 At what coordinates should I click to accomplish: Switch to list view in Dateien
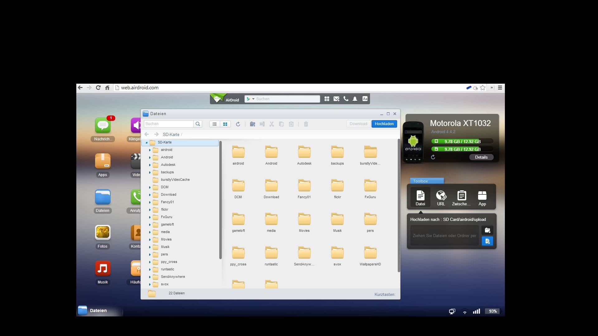pyautogui.click(x=215, y=124)
